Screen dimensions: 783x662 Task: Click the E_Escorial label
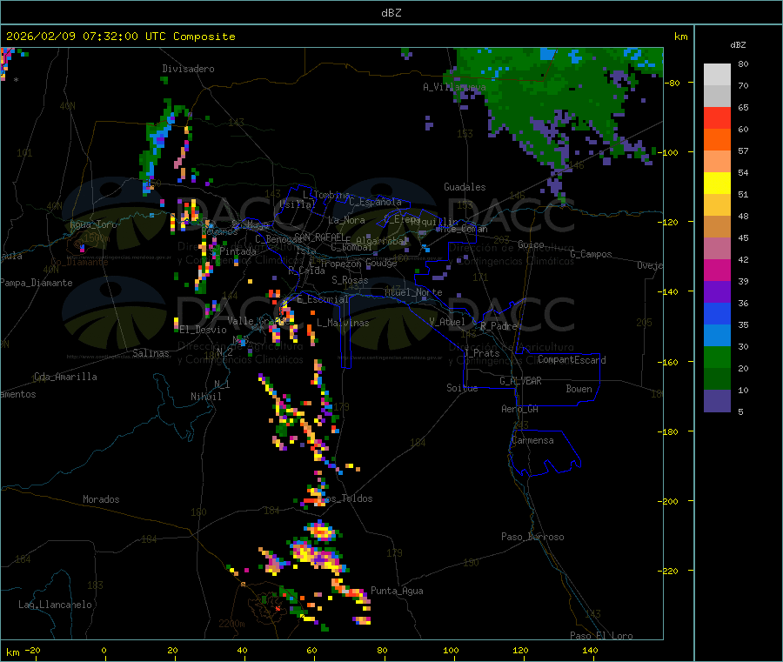(323, 299)
